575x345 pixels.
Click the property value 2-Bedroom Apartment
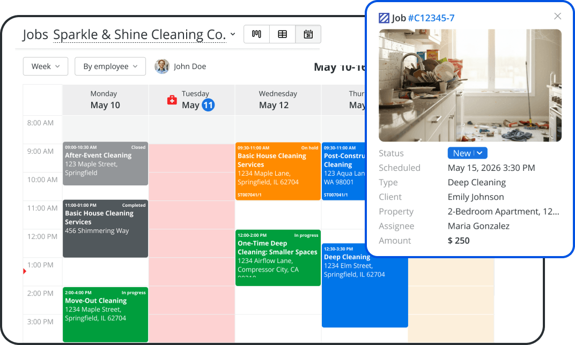(x=503, y=212)
